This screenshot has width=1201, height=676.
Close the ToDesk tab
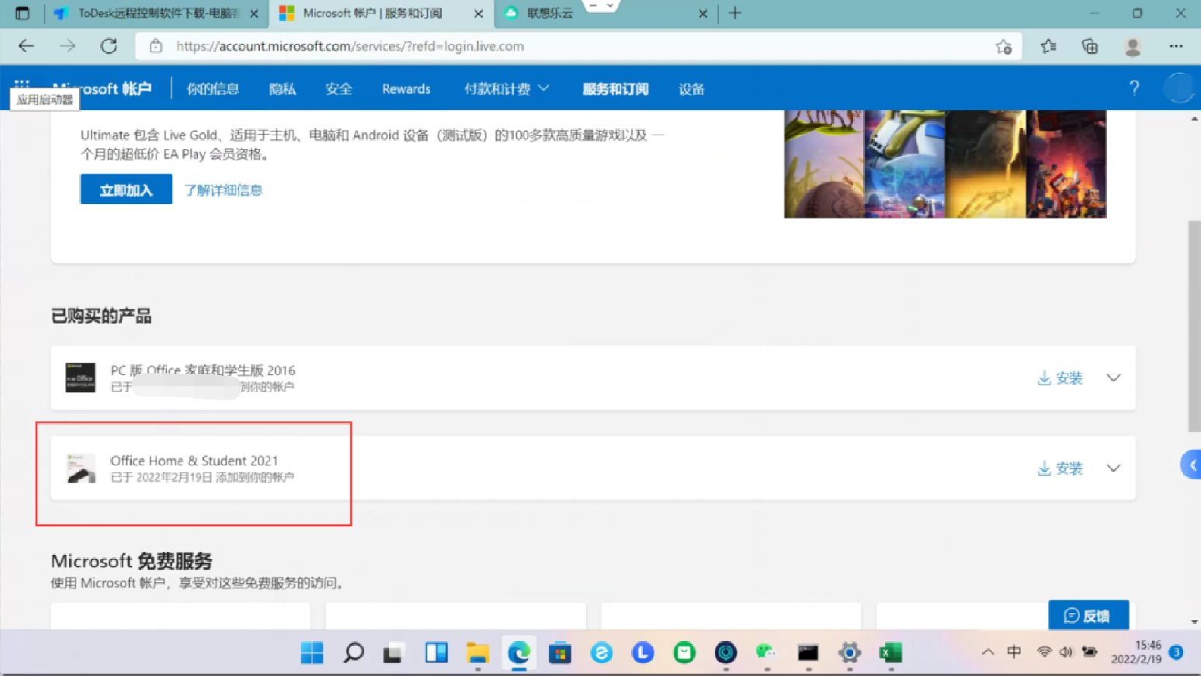[x=254, y=14]
